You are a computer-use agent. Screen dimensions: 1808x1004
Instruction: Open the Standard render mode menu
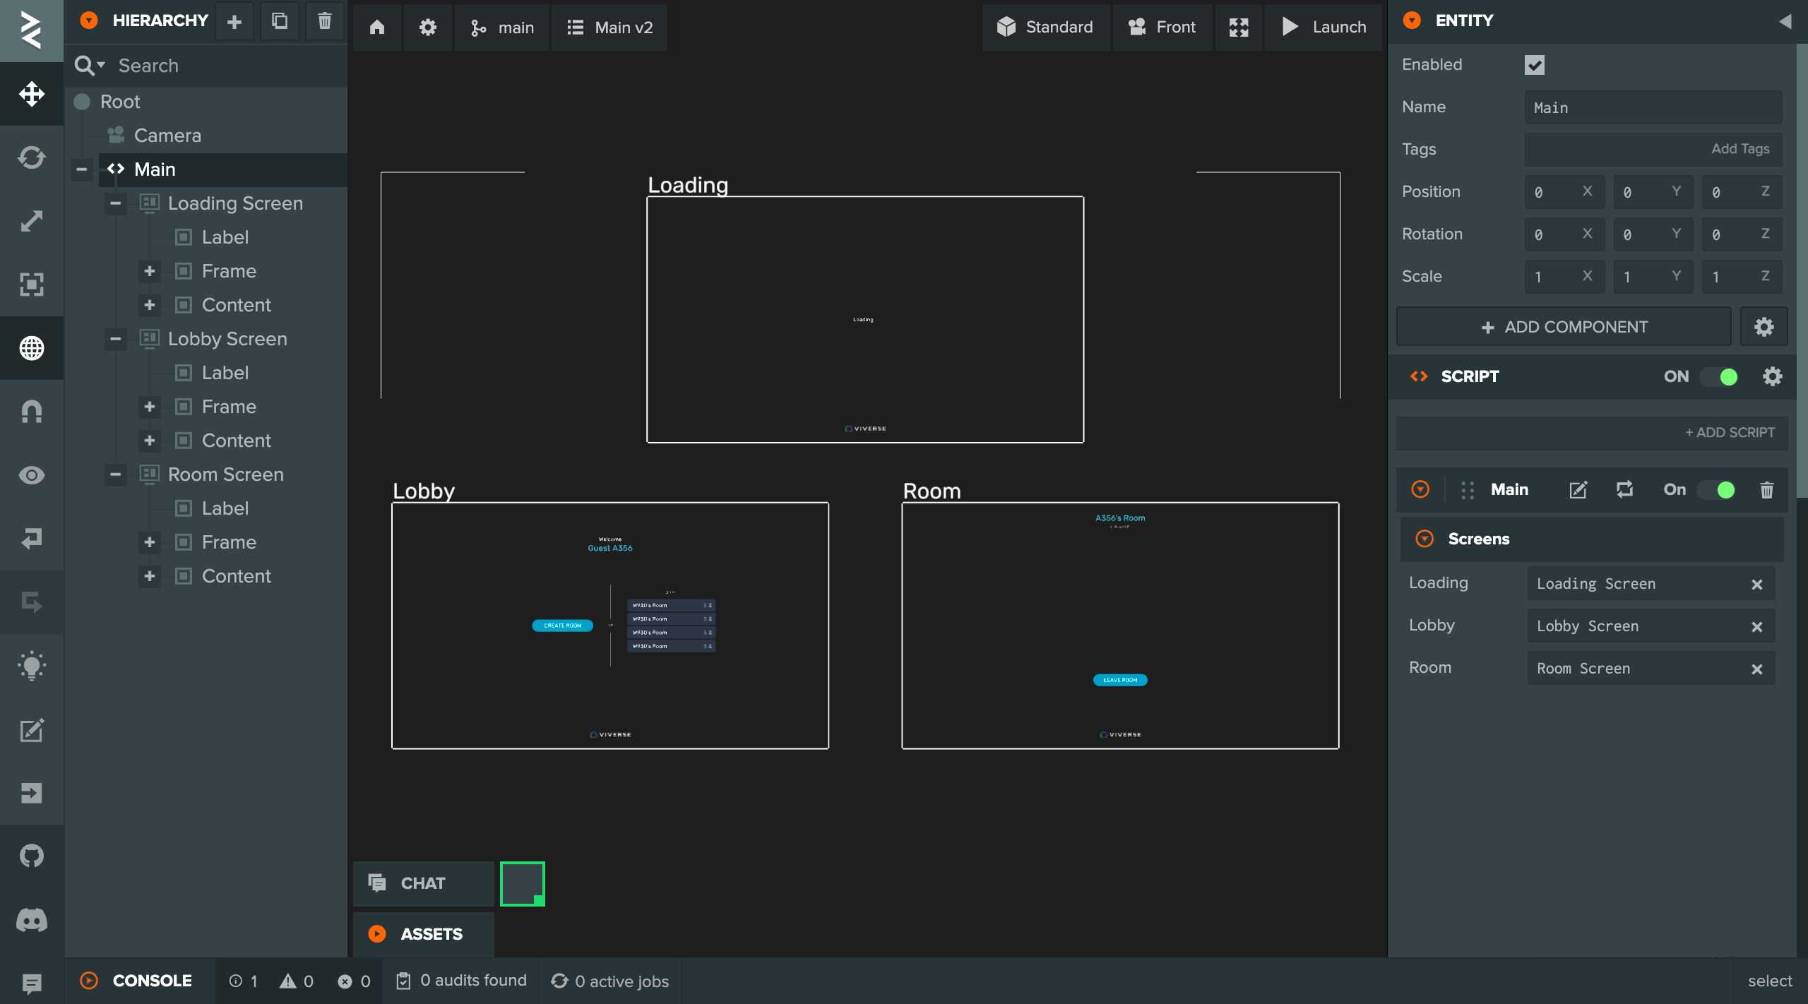pos(1045,28)
